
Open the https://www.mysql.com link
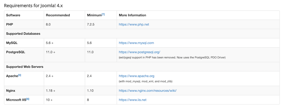pos(136,43)
